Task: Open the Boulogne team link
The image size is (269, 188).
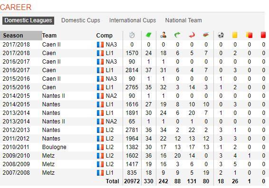Action: point(54,147)
